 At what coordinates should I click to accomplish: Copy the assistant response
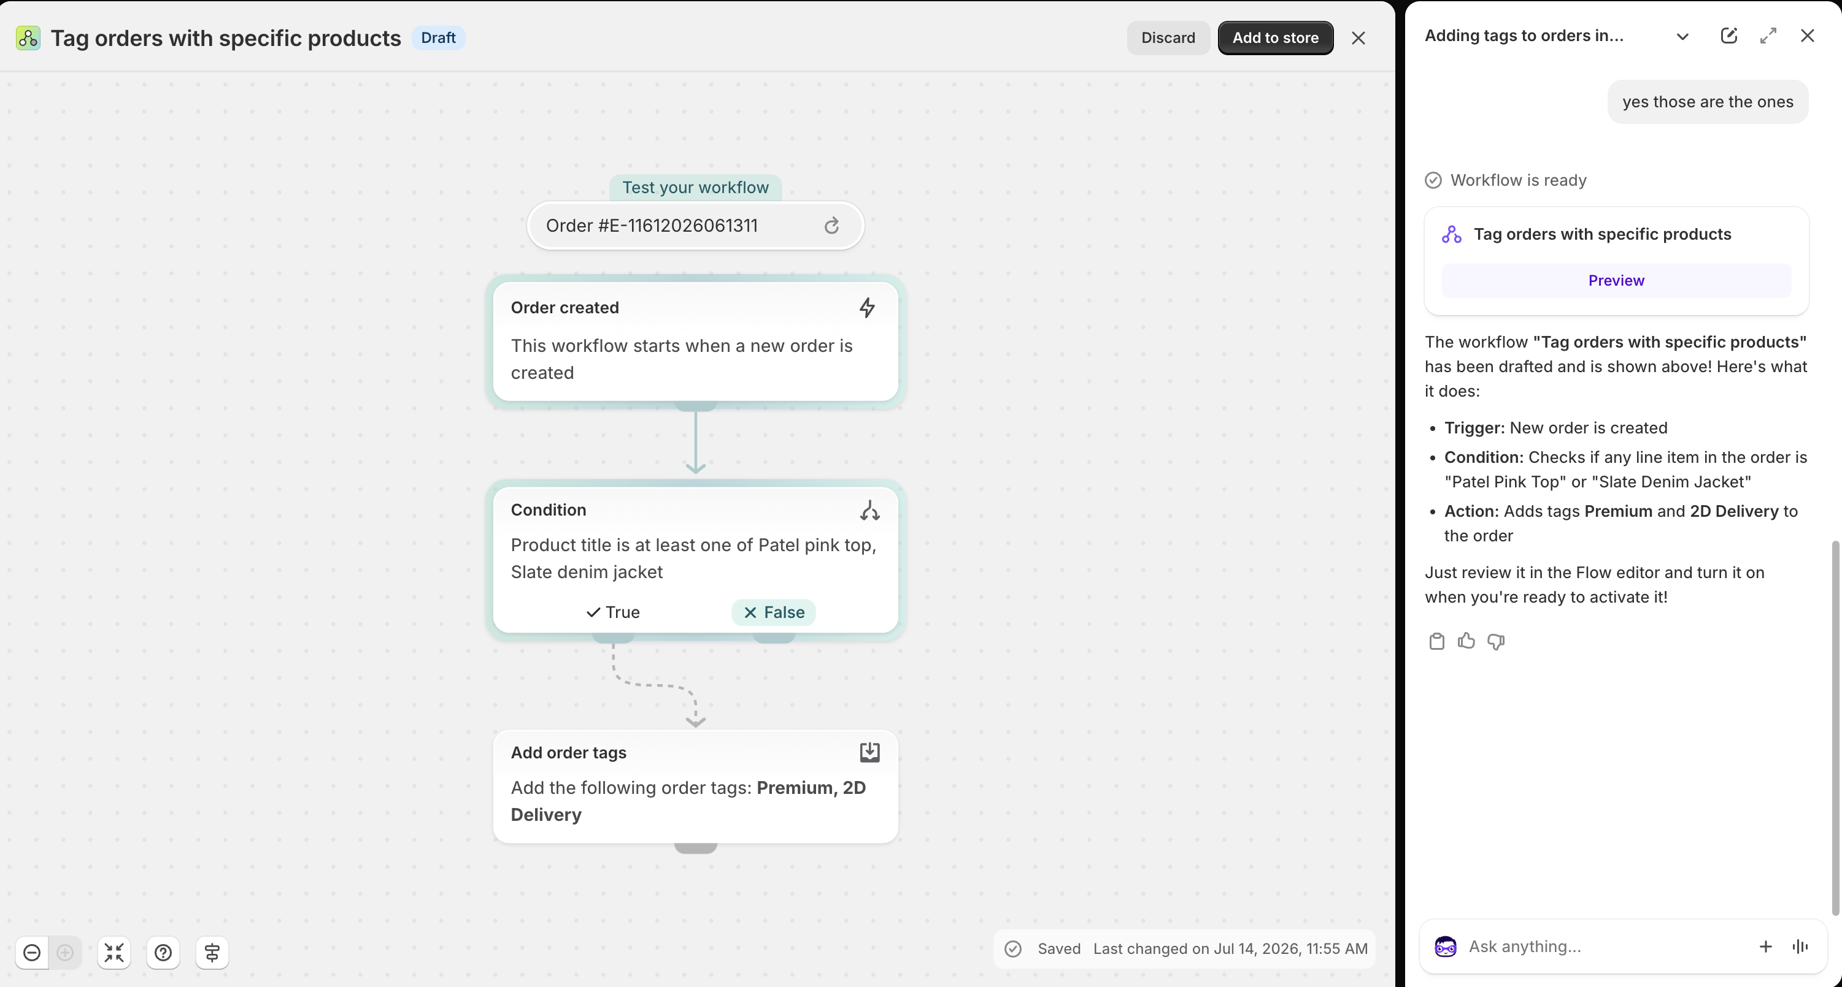(1436, 641)
